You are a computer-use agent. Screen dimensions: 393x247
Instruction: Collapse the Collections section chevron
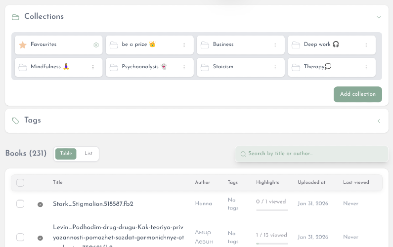click(x=379, y=17)
